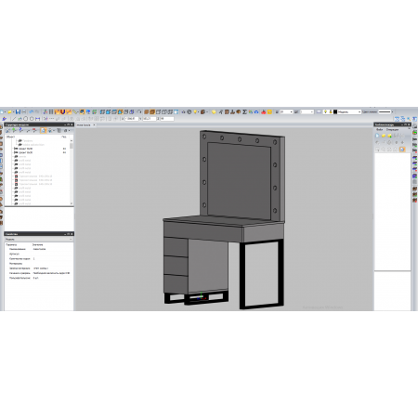This screenshot has width=418, height=418.
Task: Select the circle drawing tool icon
Action: click(x=26, y=119)
